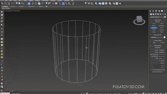This screenshot has width=167, height=94.
Task: Switch to the Motion command panel tab
Action: coord(159,11)
